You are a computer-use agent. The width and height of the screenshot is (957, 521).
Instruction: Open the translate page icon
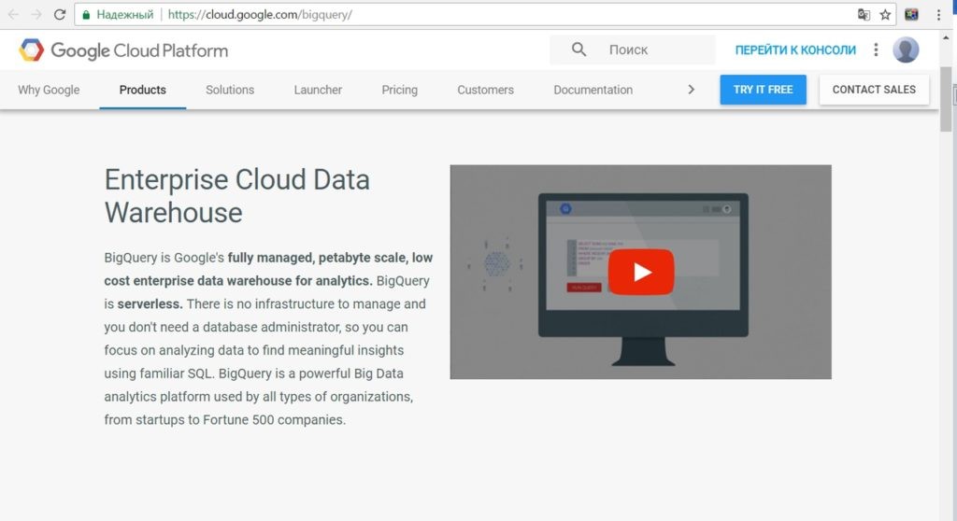tap(864, 15)
